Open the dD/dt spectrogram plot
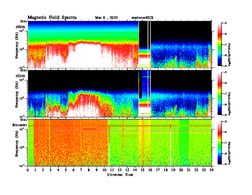Viewport: 252px width, 195px height. pyautogui.click(x=120, y=93)
